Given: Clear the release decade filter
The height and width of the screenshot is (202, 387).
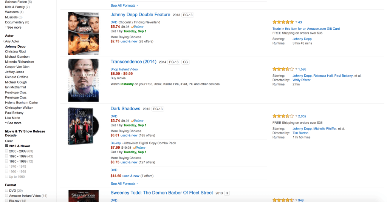Looking at the screenshot, I should 9,141.
